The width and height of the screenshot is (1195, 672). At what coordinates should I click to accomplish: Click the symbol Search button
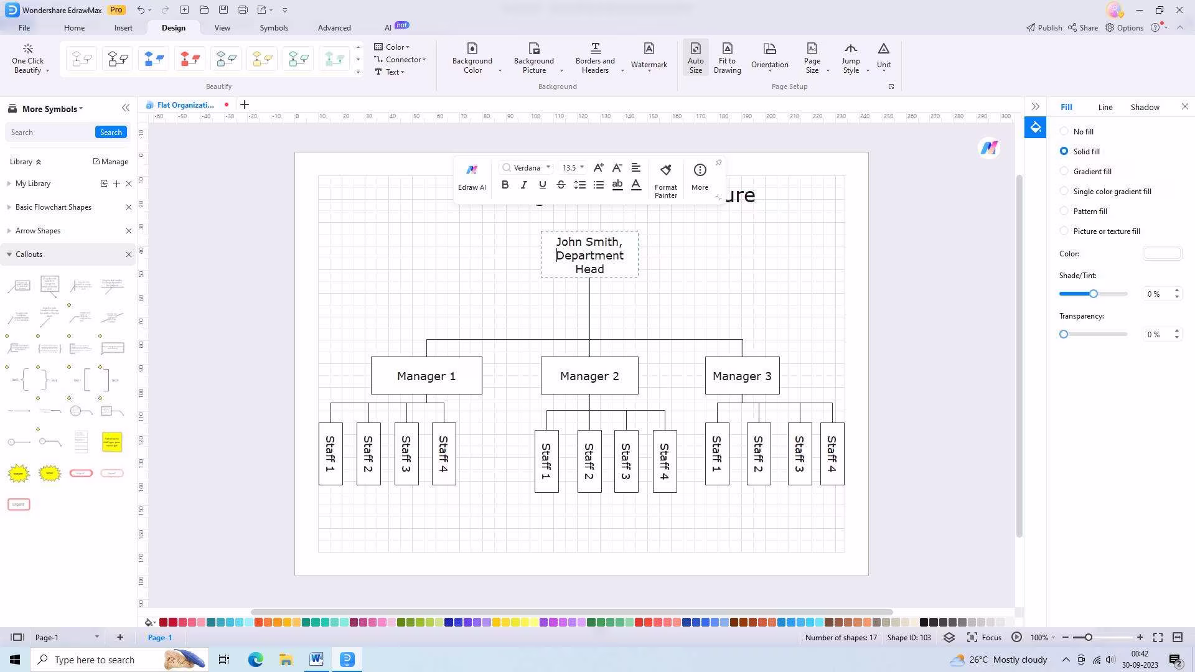coord(111,132)
